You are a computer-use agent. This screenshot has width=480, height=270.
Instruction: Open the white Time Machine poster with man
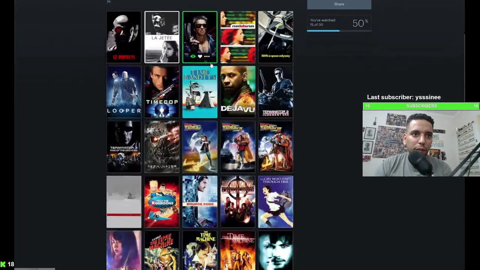pyautogui.click(x=200, y=250)
